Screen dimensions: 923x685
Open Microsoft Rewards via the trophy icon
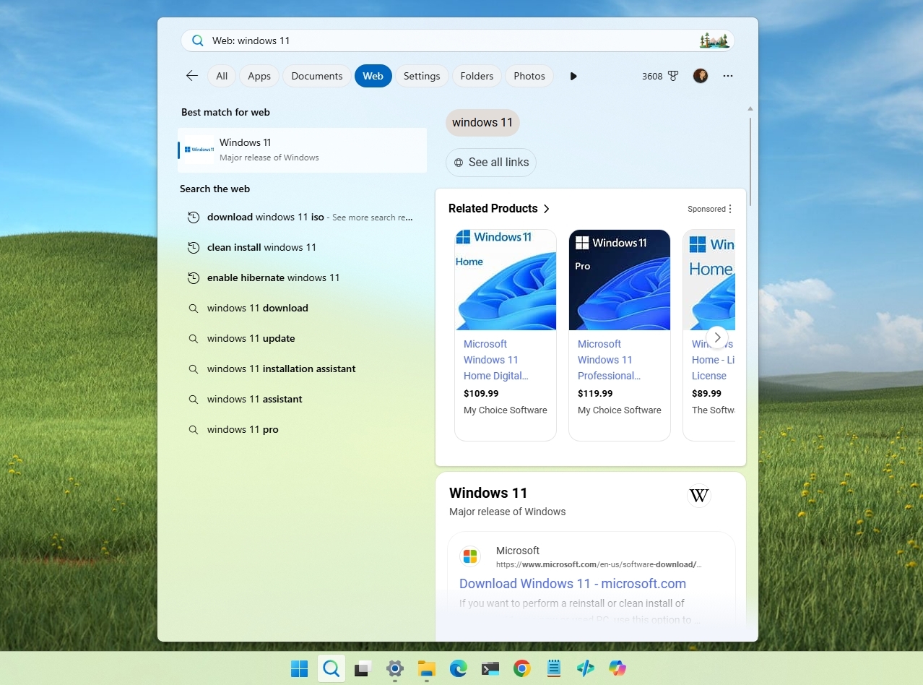672,75
